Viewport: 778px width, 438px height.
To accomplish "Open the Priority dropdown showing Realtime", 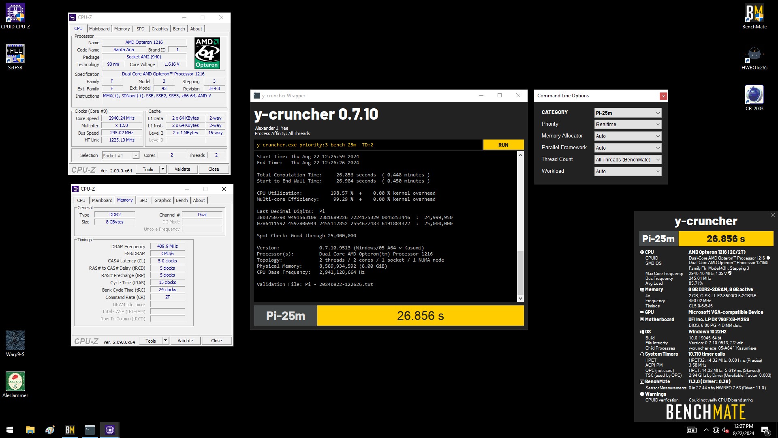I will pos(628,125).
